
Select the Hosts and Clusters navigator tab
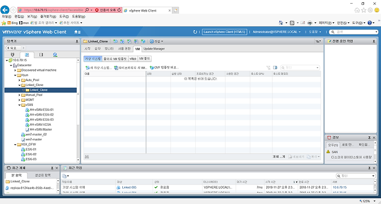coord(13,55)
